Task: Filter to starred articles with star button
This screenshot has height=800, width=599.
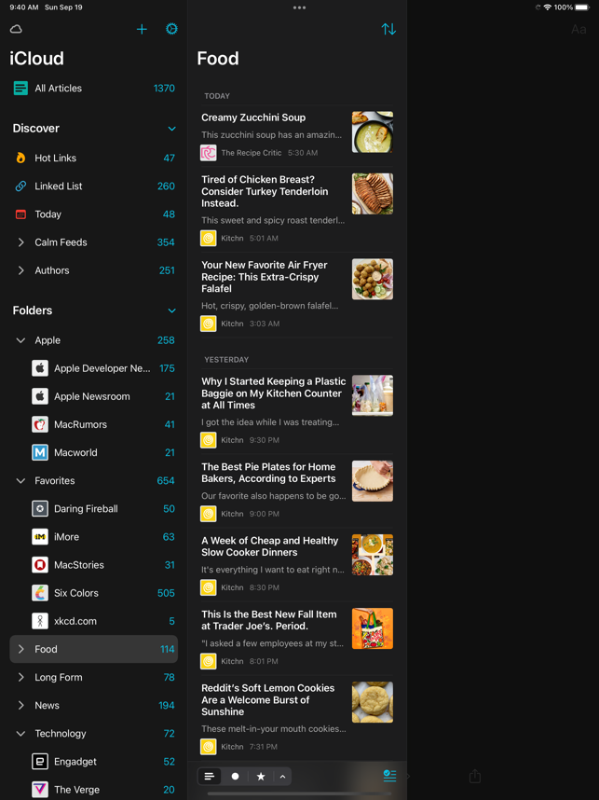Action: [261, 776]
